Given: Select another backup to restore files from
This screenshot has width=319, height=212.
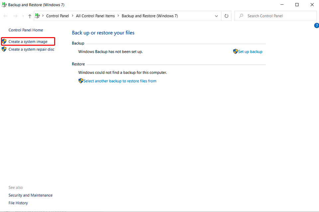Looking at the screenshot, I should pyautogui.click(x=120, y=81).
